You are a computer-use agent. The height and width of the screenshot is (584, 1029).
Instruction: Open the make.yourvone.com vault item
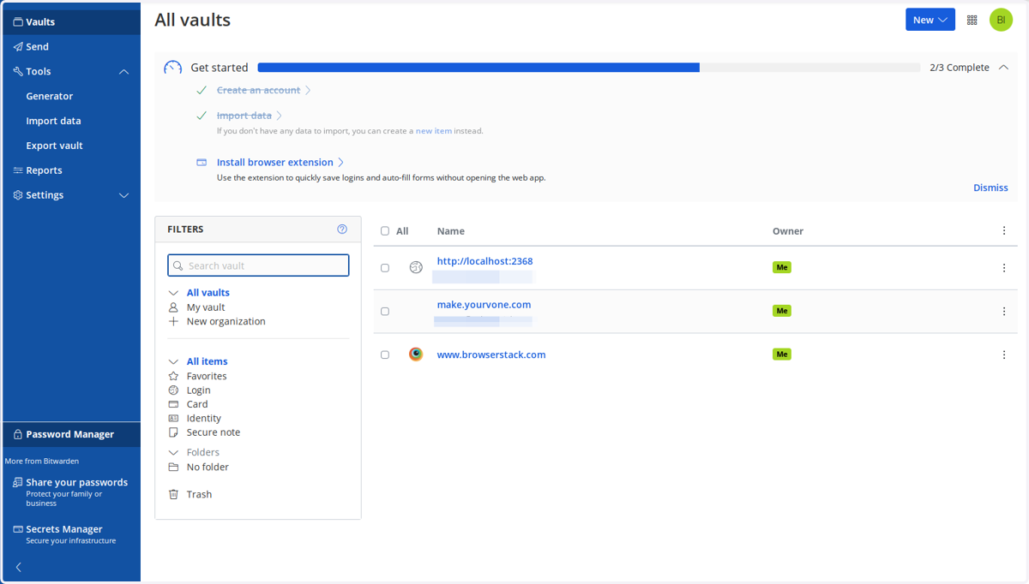point(484,304)
